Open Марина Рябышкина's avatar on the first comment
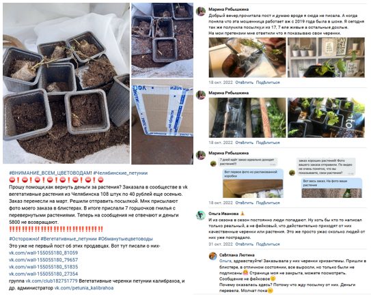 (x=201, y=12)
